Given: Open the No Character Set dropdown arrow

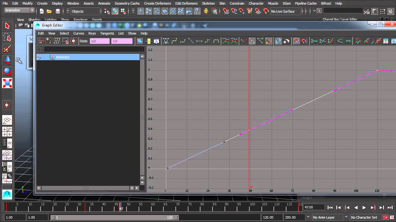Looking at the screenshot, I should [346, 217].
